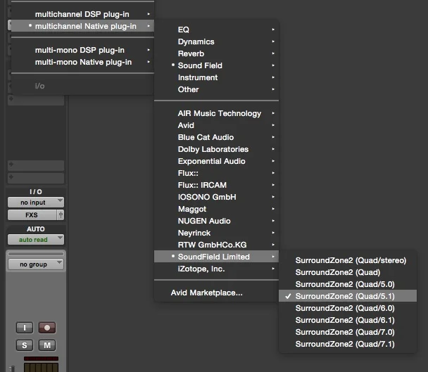Choose SurroundZone2 (Quad/7.0)

click(348, 332)
